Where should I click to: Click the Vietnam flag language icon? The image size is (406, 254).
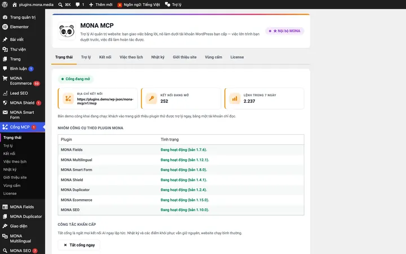120,5
